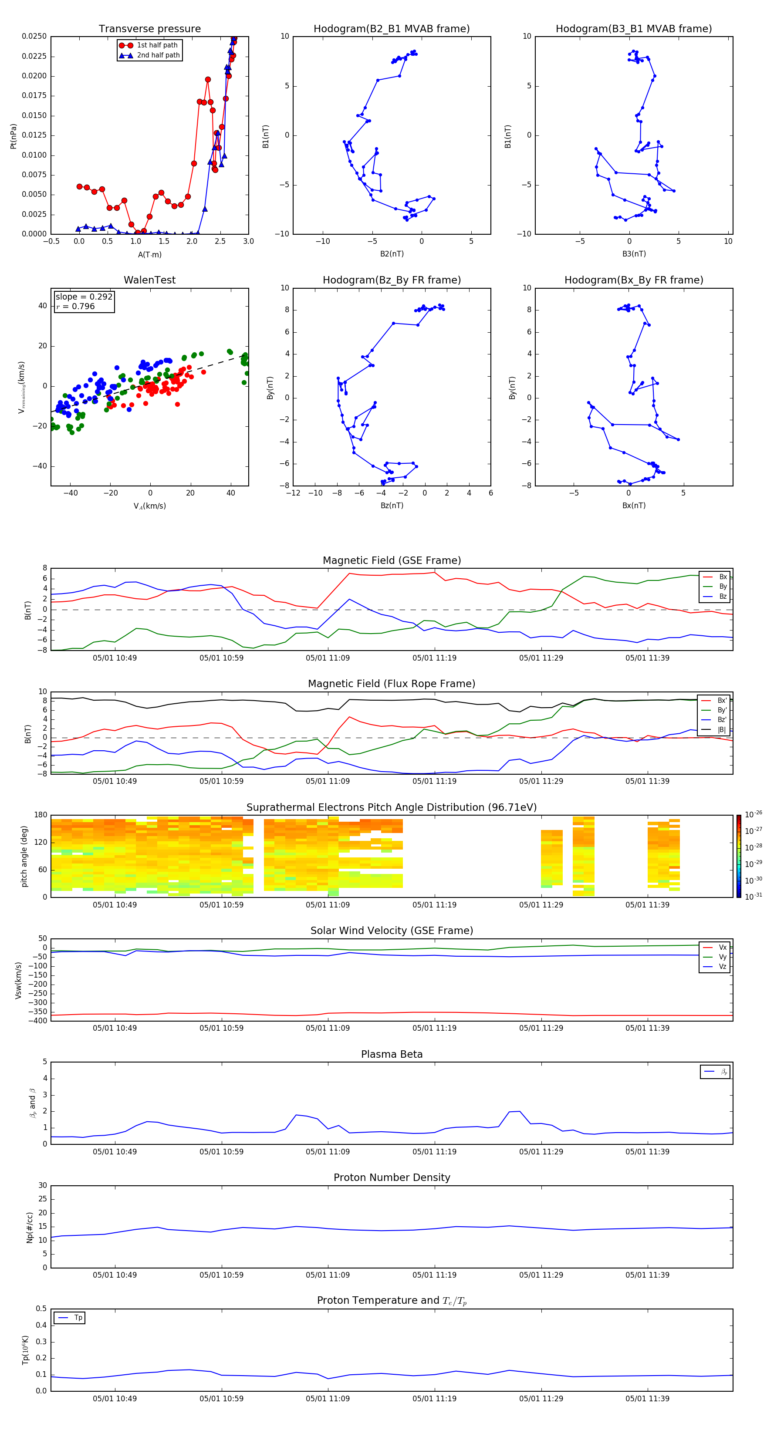The width and height of the screenshot is (784, 1437).
Task: Click the "Bz(nT)" x-axis label
Action: tap(392, 506)
